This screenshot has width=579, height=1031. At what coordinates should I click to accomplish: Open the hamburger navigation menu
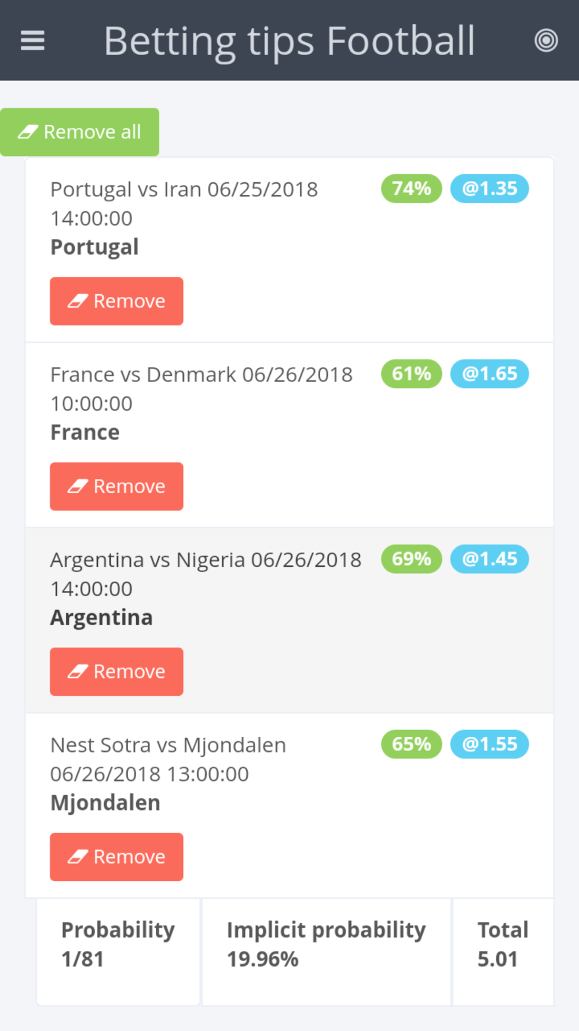point(32,41)
